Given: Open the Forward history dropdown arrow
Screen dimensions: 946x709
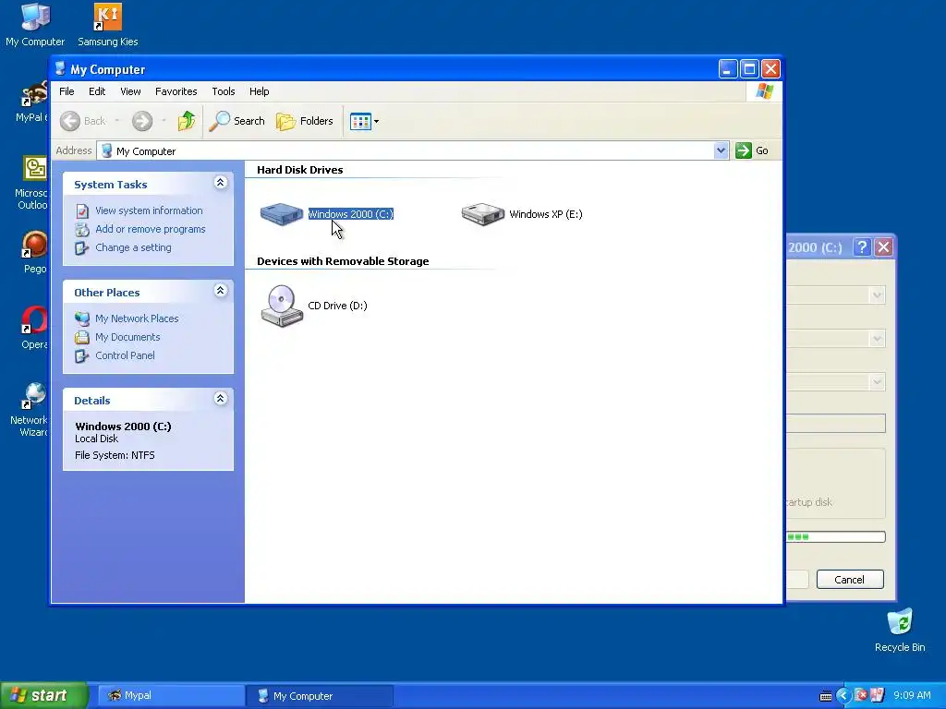Looking at the screenshot, I should pos(164,121).
